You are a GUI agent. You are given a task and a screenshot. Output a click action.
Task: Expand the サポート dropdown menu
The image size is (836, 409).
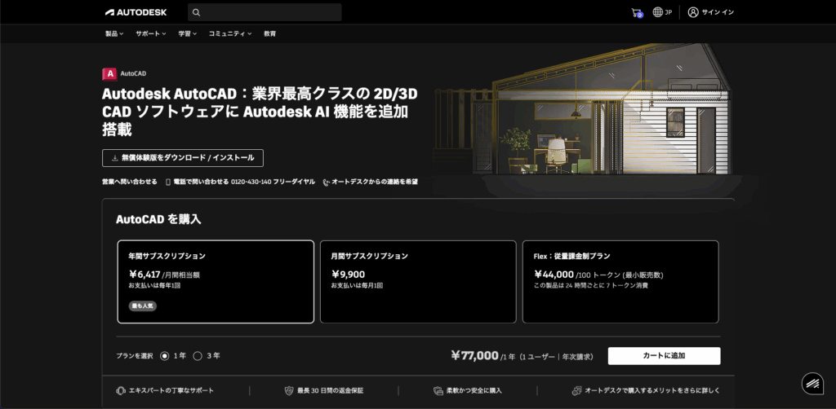[150, 33]
